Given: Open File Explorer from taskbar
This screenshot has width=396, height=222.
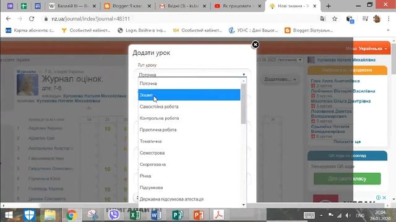Looking at the screenshot, I should 50,215.
